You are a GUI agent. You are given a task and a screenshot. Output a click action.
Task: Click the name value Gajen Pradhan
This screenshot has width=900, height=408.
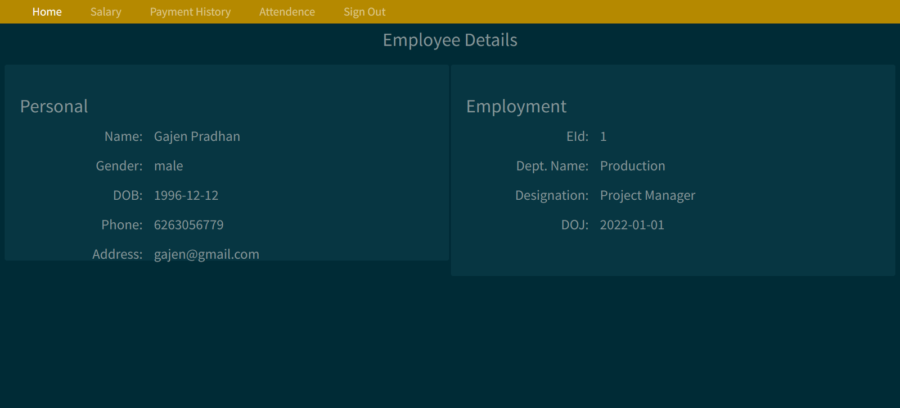(x=197, y=136)
